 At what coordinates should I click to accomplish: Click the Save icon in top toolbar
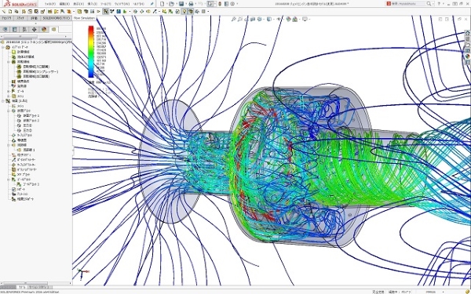(181, 4)
